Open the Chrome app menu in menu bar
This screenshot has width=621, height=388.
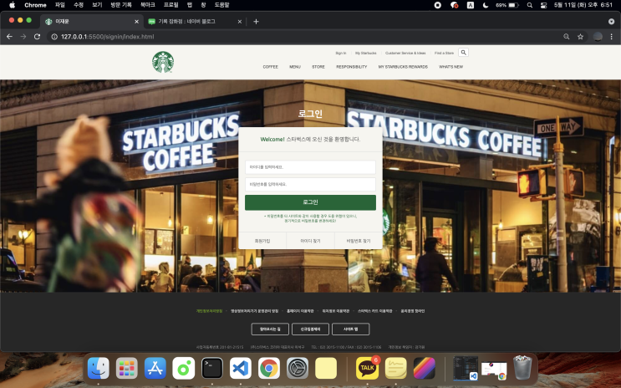35,5
